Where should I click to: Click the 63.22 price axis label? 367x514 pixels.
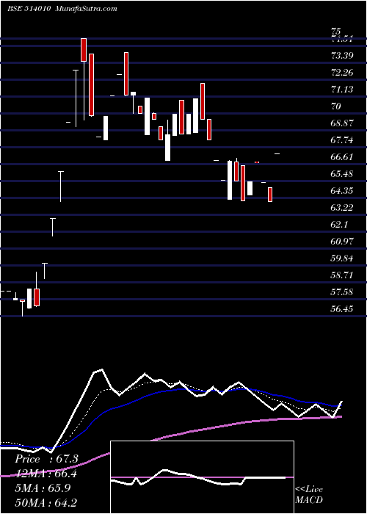tap(342, 208)
